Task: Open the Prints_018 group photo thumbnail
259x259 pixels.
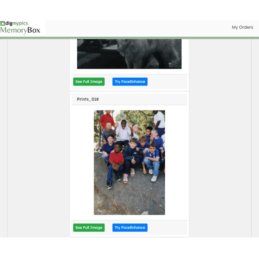Action: pos(129,162)
